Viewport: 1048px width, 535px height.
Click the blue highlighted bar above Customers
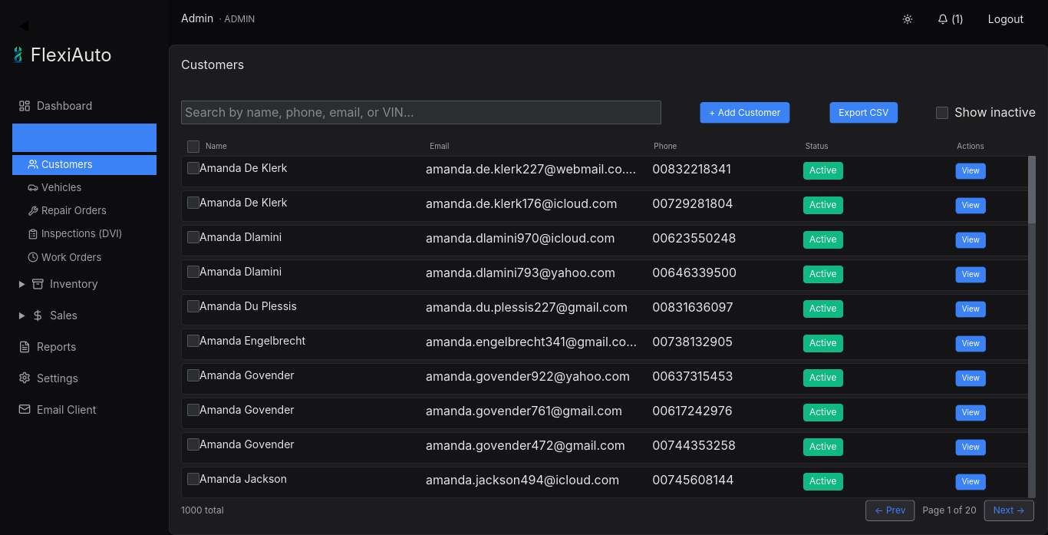tap(84, 138)
